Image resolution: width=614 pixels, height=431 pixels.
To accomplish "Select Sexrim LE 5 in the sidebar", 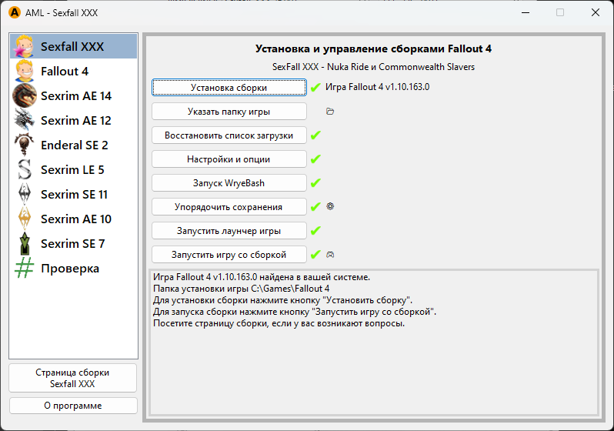I will click(x=72, y=170).
